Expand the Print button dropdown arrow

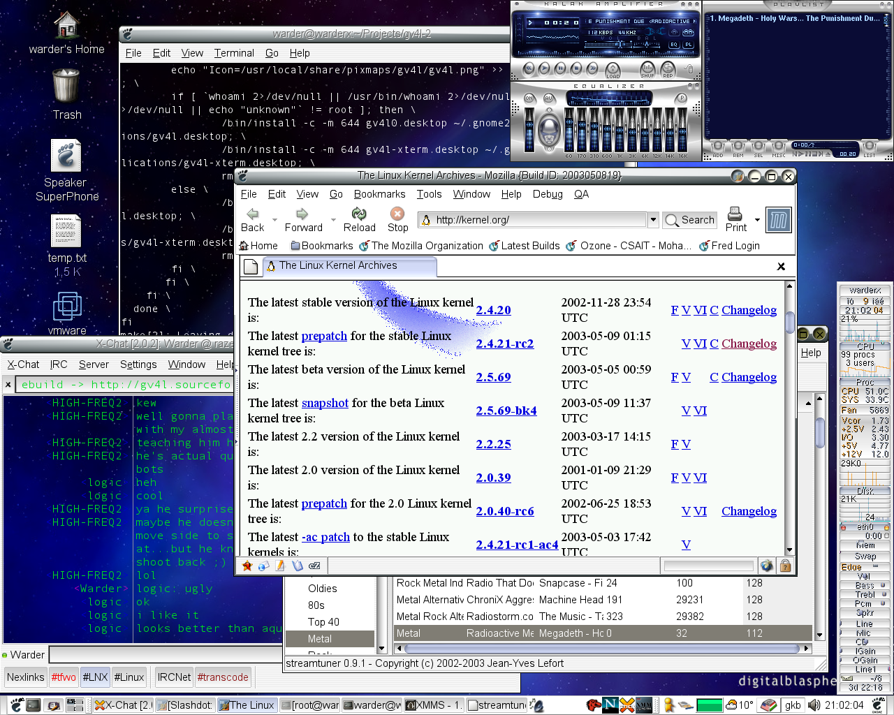[757, 220]
